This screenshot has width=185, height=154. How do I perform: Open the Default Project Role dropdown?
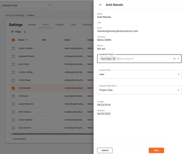click(x=139, y=90)
